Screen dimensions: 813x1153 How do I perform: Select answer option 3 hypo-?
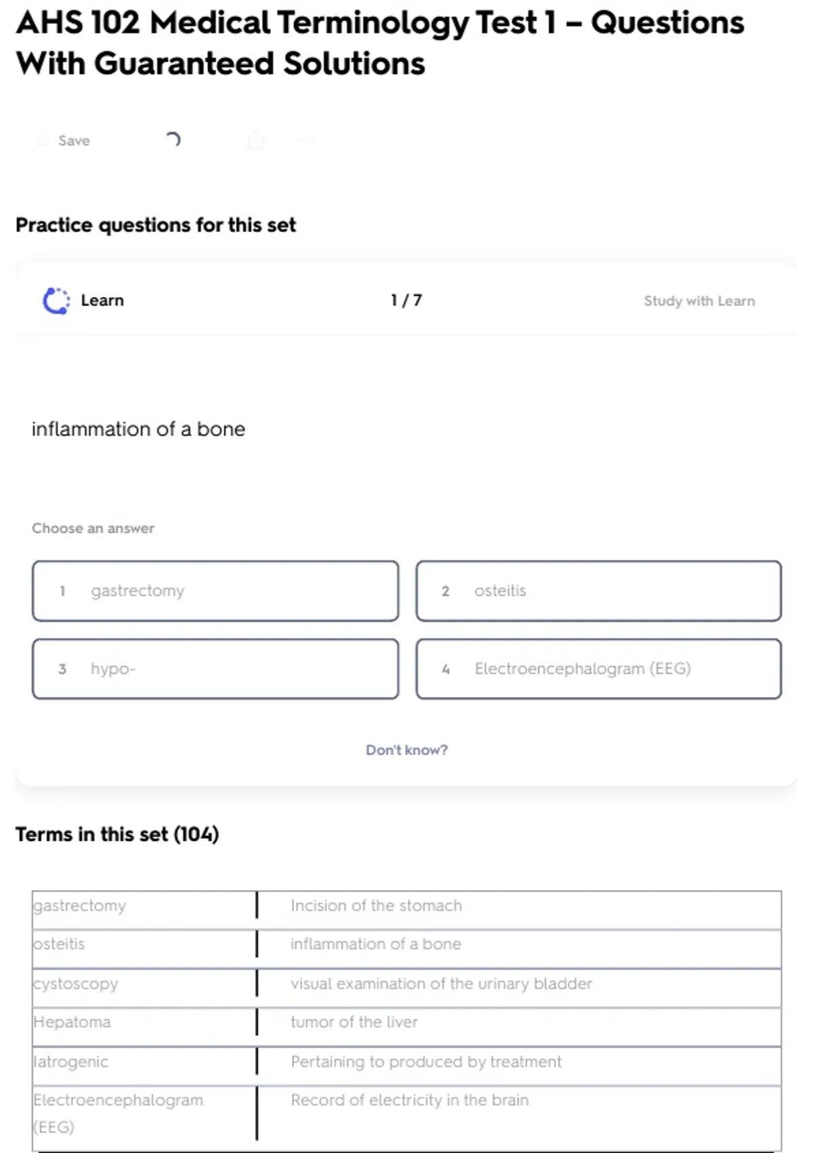215,669
